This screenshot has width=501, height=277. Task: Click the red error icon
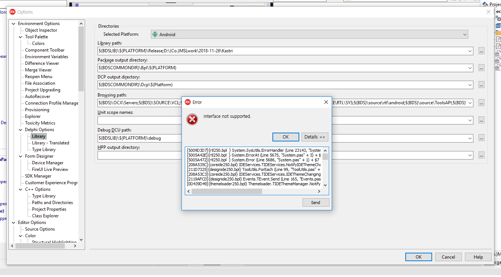(x=192, y=119)
